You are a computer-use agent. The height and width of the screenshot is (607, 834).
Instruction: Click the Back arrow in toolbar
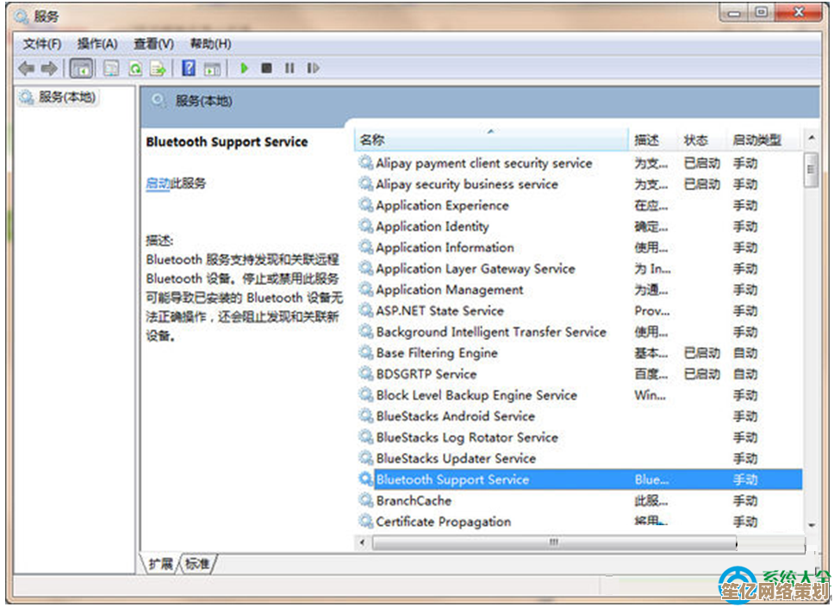pyautogui.click(x=26, y=68)
